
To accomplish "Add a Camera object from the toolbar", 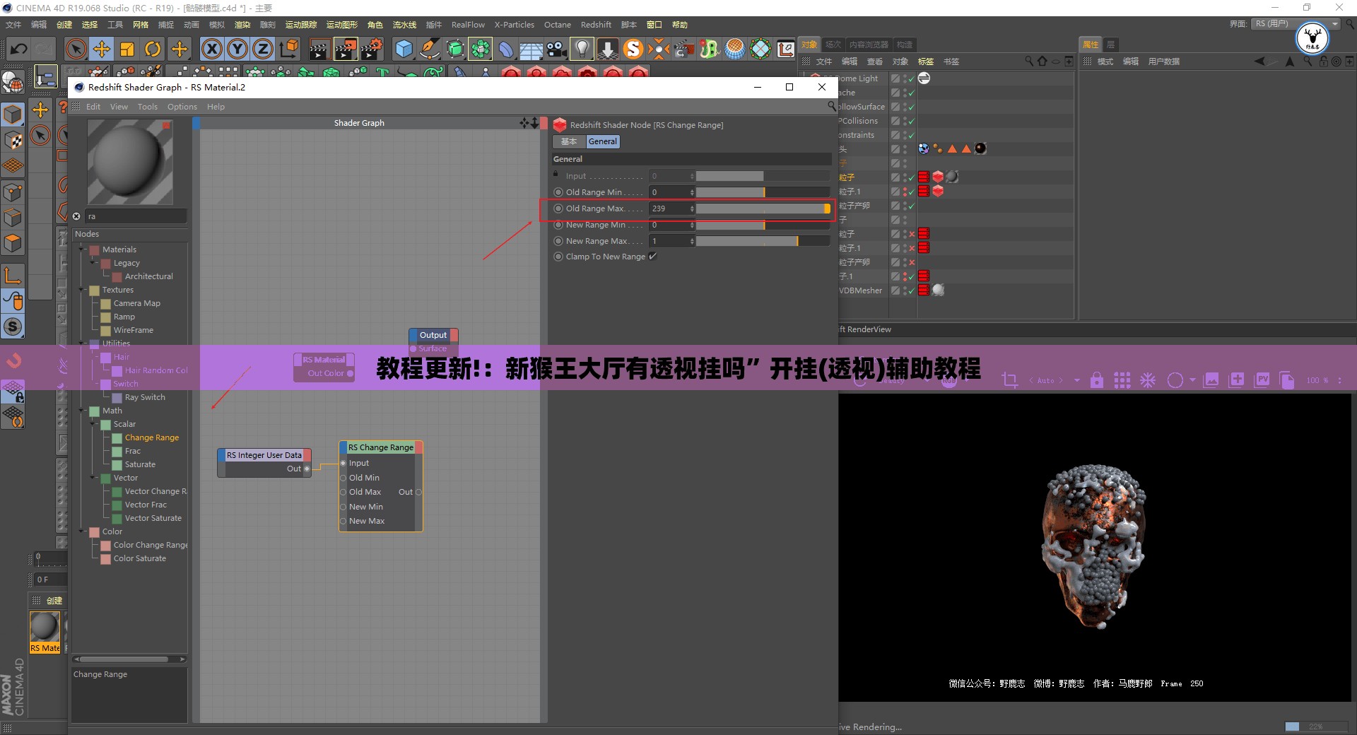I will pyautogui.click(x=556, y=49).
